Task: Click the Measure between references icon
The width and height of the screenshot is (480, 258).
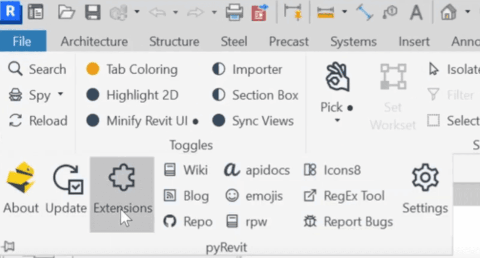Action: [x=326, y=13]
